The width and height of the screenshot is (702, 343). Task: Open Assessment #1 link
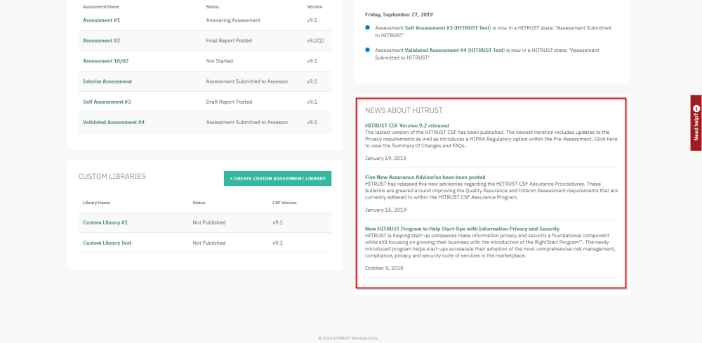[x=101, y=20]
